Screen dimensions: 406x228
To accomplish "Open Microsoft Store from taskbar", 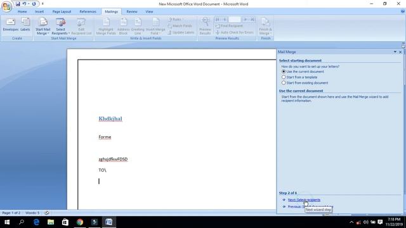I will point(65,222).
